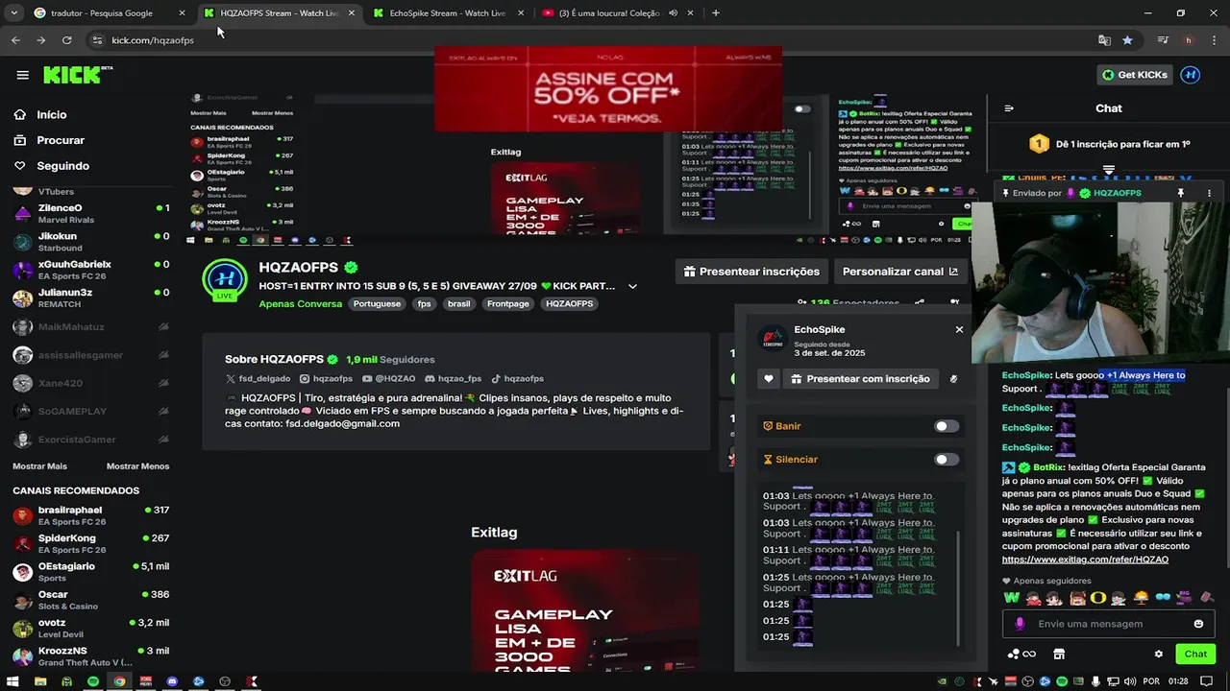Click the Exitlag banner thumbnail
Image resolution: width=1230 pixels, height=691 pixels.
pos(584,610)
